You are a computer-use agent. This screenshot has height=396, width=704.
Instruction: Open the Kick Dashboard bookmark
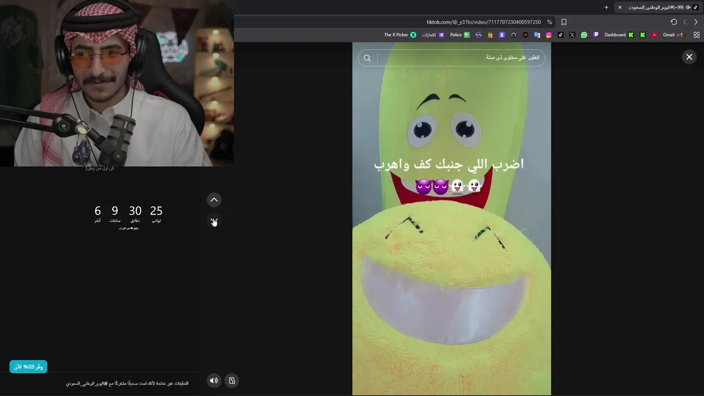click(619, 35)
